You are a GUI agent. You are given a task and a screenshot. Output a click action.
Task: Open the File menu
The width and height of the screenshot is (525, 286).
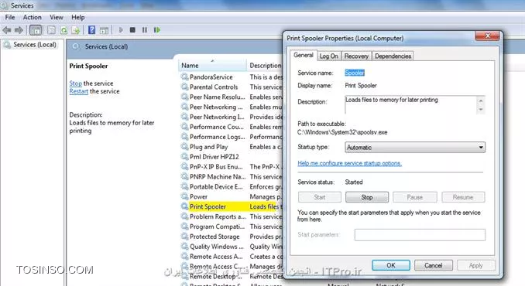point(10,17)
